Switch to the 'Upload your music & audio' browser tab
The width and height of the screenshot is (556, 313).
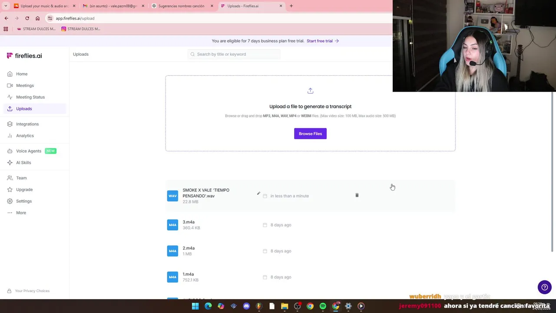point(43,6)
